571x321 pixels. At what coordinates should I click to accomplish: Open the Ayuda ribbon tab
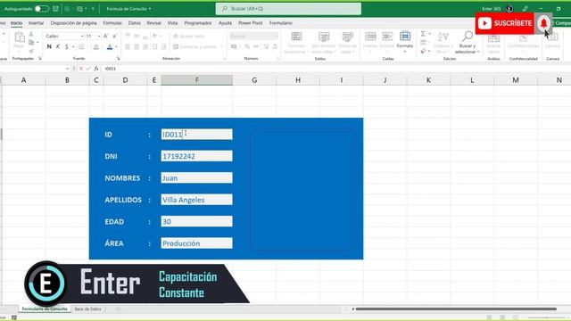tap(225, 23)
